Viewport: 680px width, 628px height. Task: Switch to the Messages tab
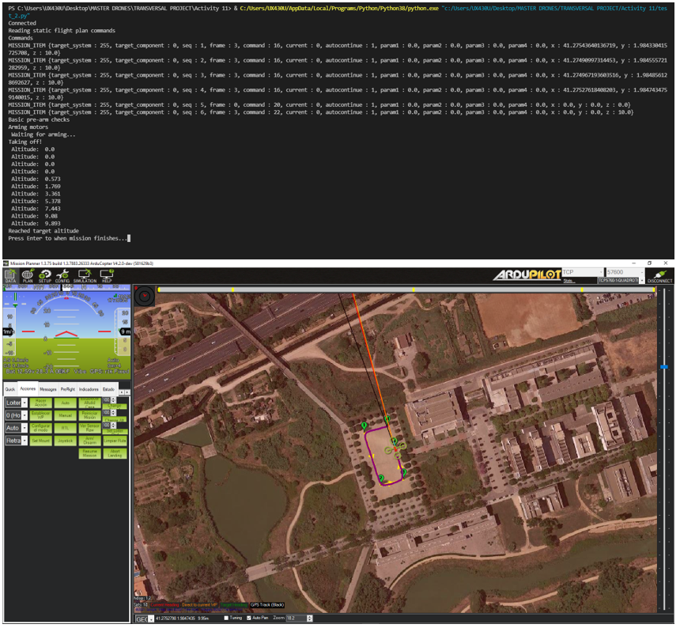pyautogui.click(x=48, y=389)
